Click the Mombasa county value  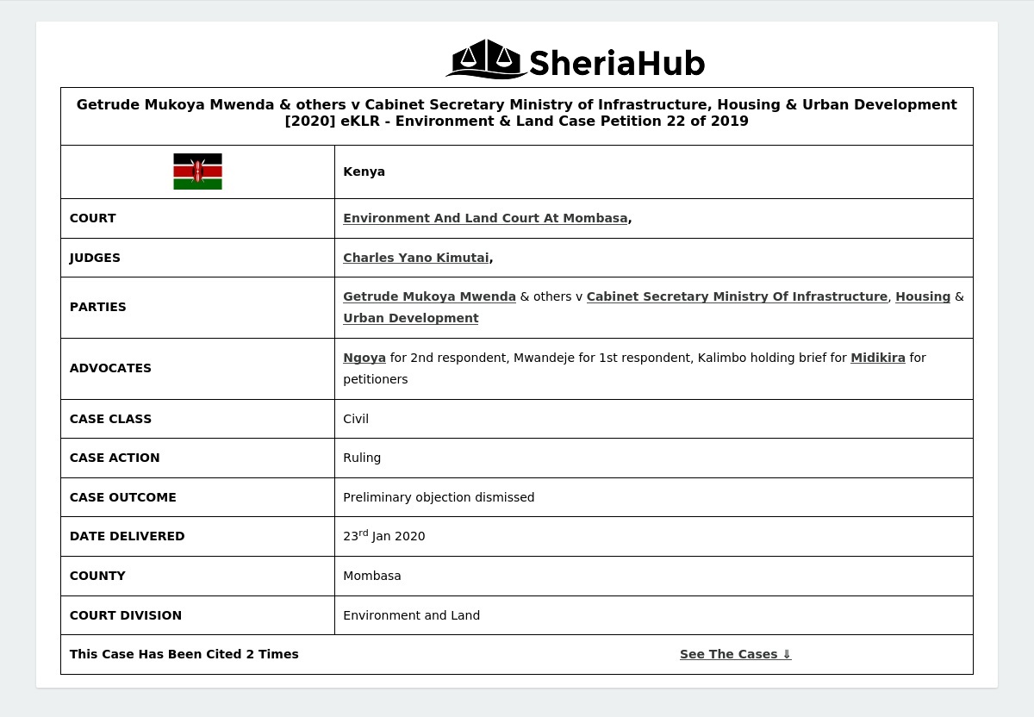[x=371, y=576]
